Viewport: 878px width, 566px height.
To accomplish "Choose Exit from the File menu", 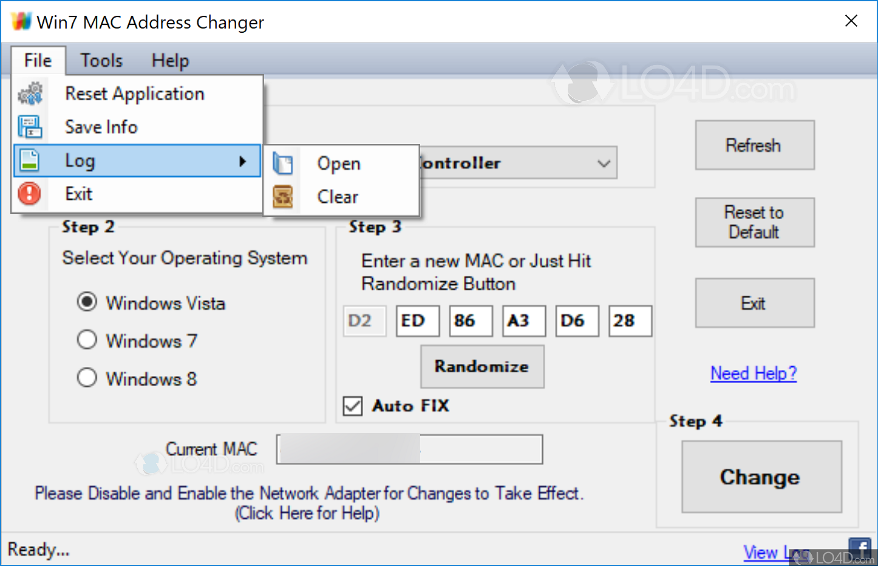I will pyautogui.click(x=137, y=194).
